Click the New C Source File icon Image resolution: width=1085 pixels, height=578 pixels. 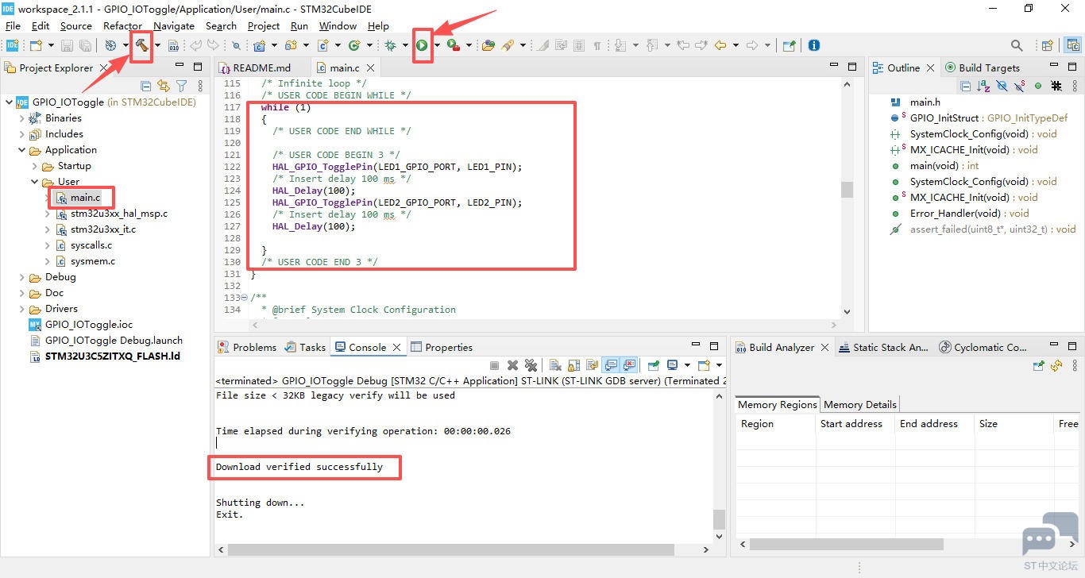click(x=323, y=45)
